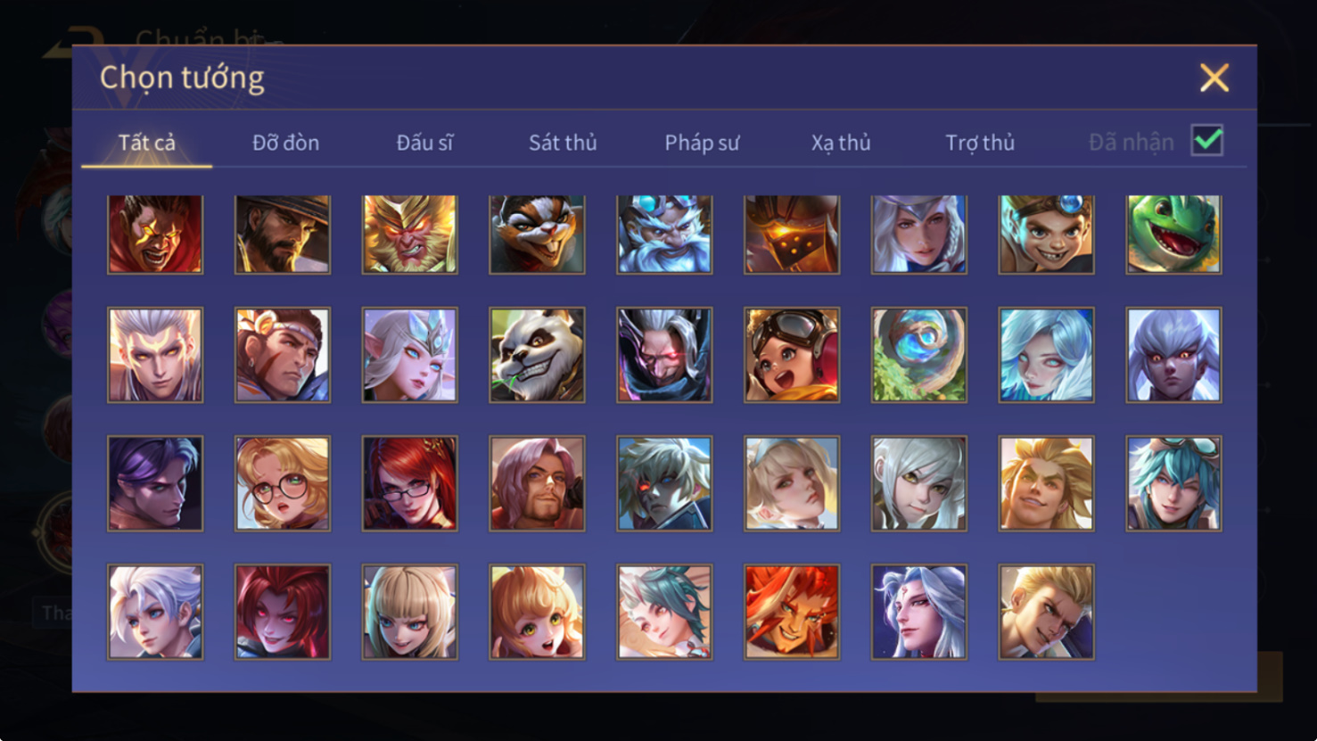The image size is (1317, 741).
Task: Open the Trợ thủ tab
Action: click(980, 143)
